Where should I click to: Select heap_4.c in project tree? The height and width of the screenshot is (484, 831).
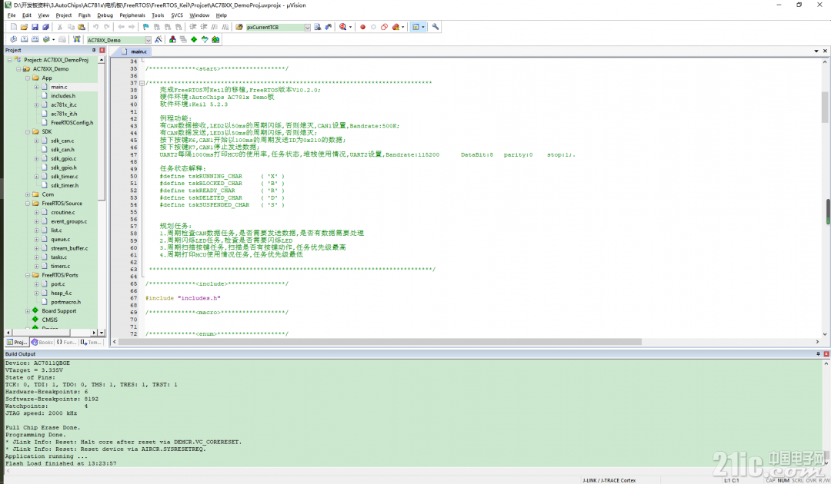(x=62, y=293)
